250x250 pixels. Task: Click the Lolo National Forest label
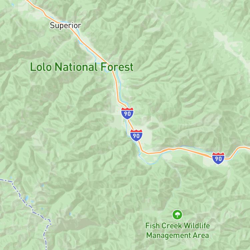(82, 67)
